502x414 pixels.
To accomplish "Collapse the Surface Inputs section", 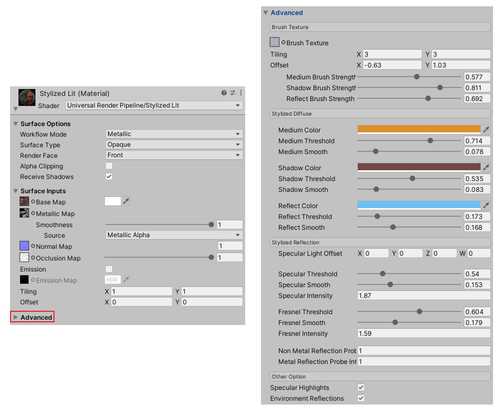I will [x=15, y=191].
